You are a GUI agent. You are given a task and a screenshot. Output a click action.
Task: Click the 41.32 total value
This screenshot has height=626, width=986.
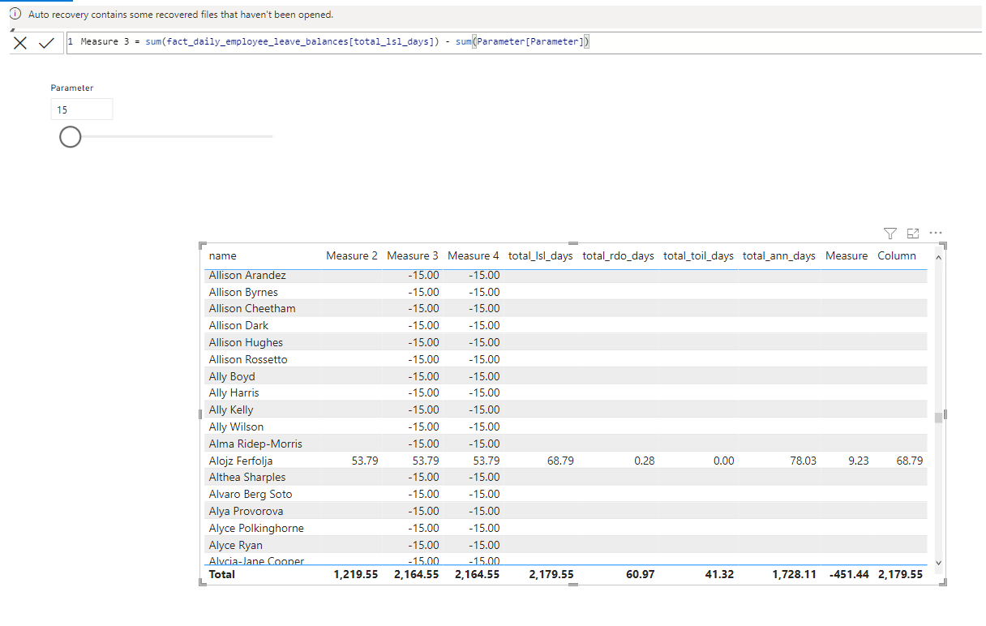point(720,574)
